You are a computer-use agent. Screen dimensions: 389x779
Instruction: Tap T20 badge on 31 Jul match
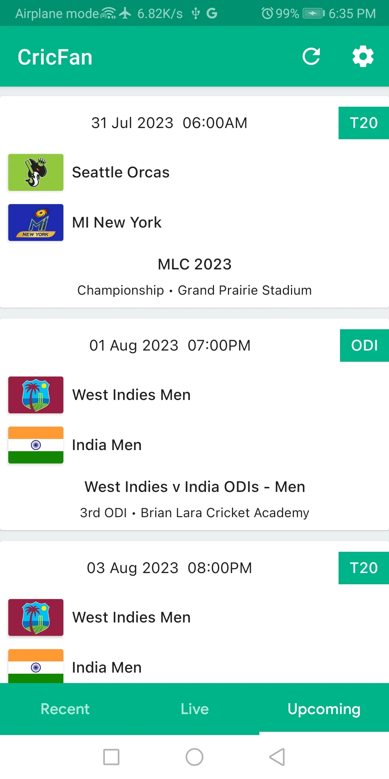tap(364, 123)
